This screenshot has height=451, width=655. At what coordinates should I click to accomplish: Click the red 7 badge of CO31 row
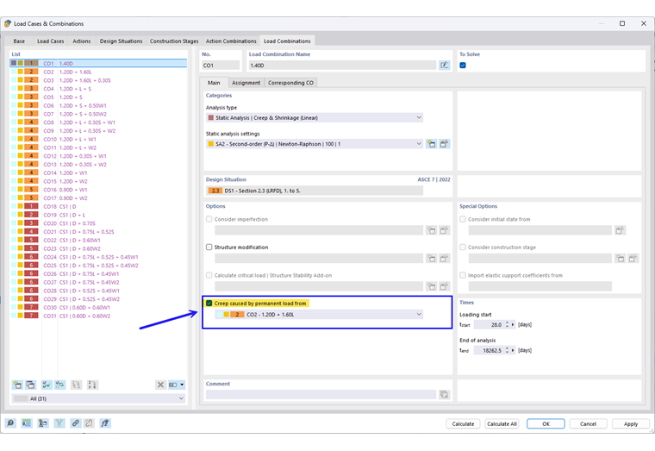coord(31,316)
